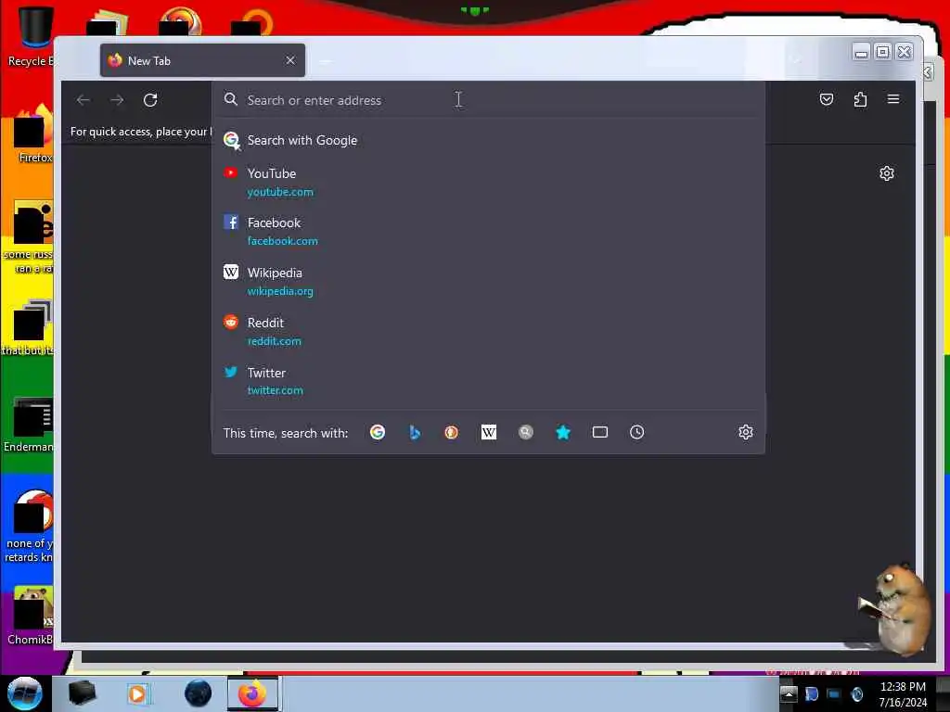Screen dimensions: 950x712
Task: Open the Extensions puzzle icon
Action: click(860, 99)
